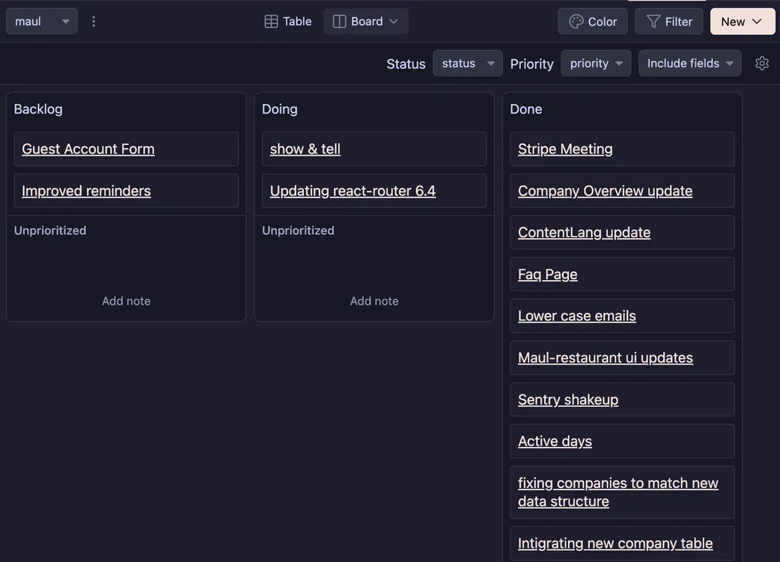780x562 pixels.
Task: Click Add note in Backlog column
Action: [126, 301]
